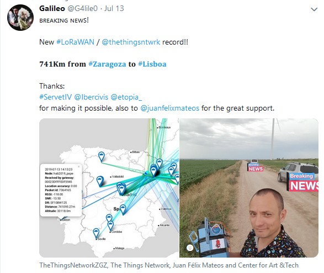Screen dimensions: 324x273
Task: Close the packet info popup on map
Action: [x=79, y=166]
